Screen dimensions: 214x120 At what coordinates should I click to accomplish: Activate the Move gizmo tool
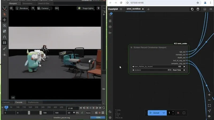coord(5,20)
